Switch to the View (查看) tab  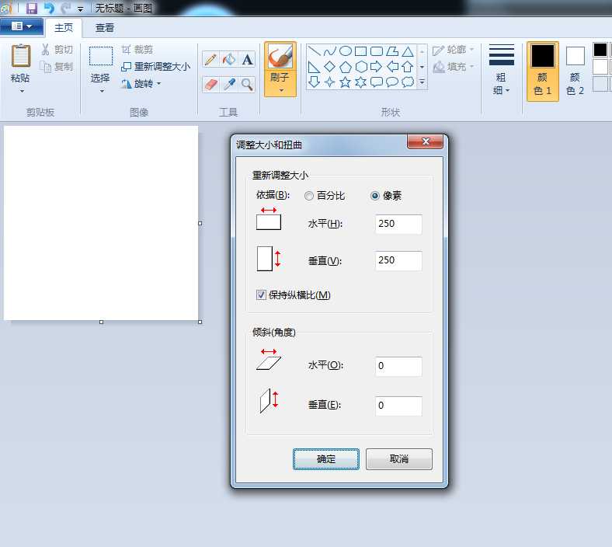(105, 28)
